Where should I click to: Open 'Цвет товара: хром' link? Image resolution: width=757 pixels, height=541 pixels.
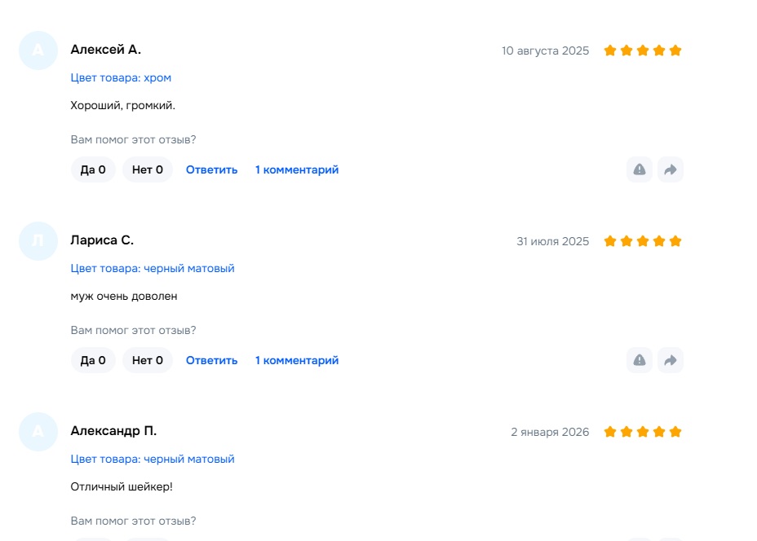pyautogui.click(x=121, y=78)
